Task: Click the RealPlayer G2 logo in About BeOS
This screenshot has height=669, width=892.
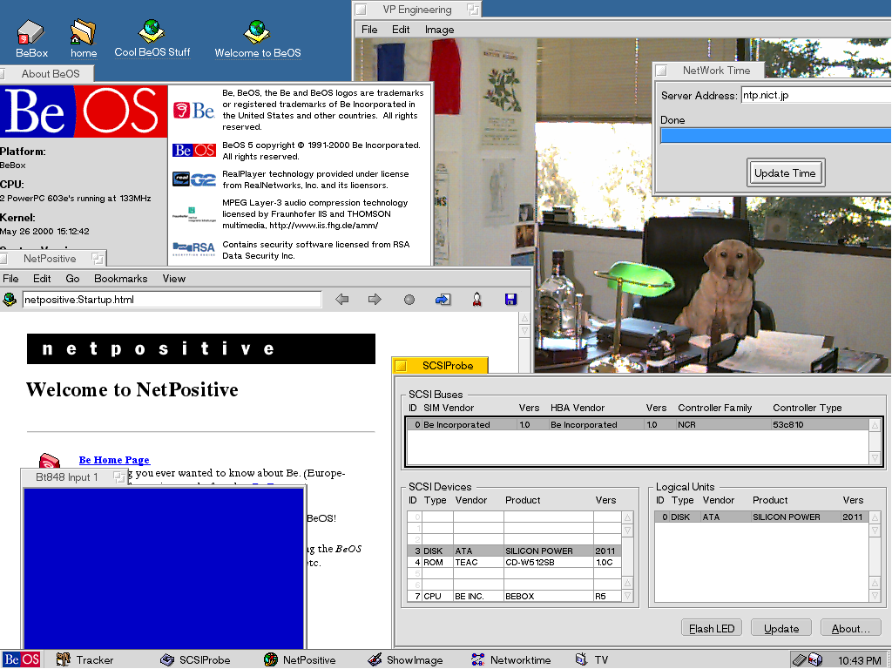Action: coord(194,179)
